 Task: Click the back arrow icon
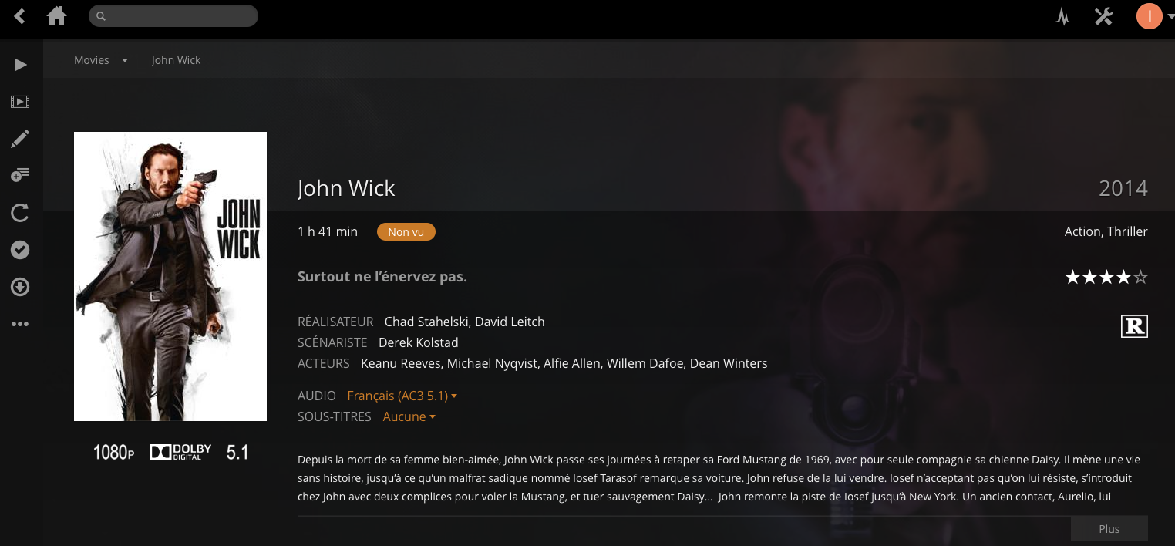(x=20, y=15)
